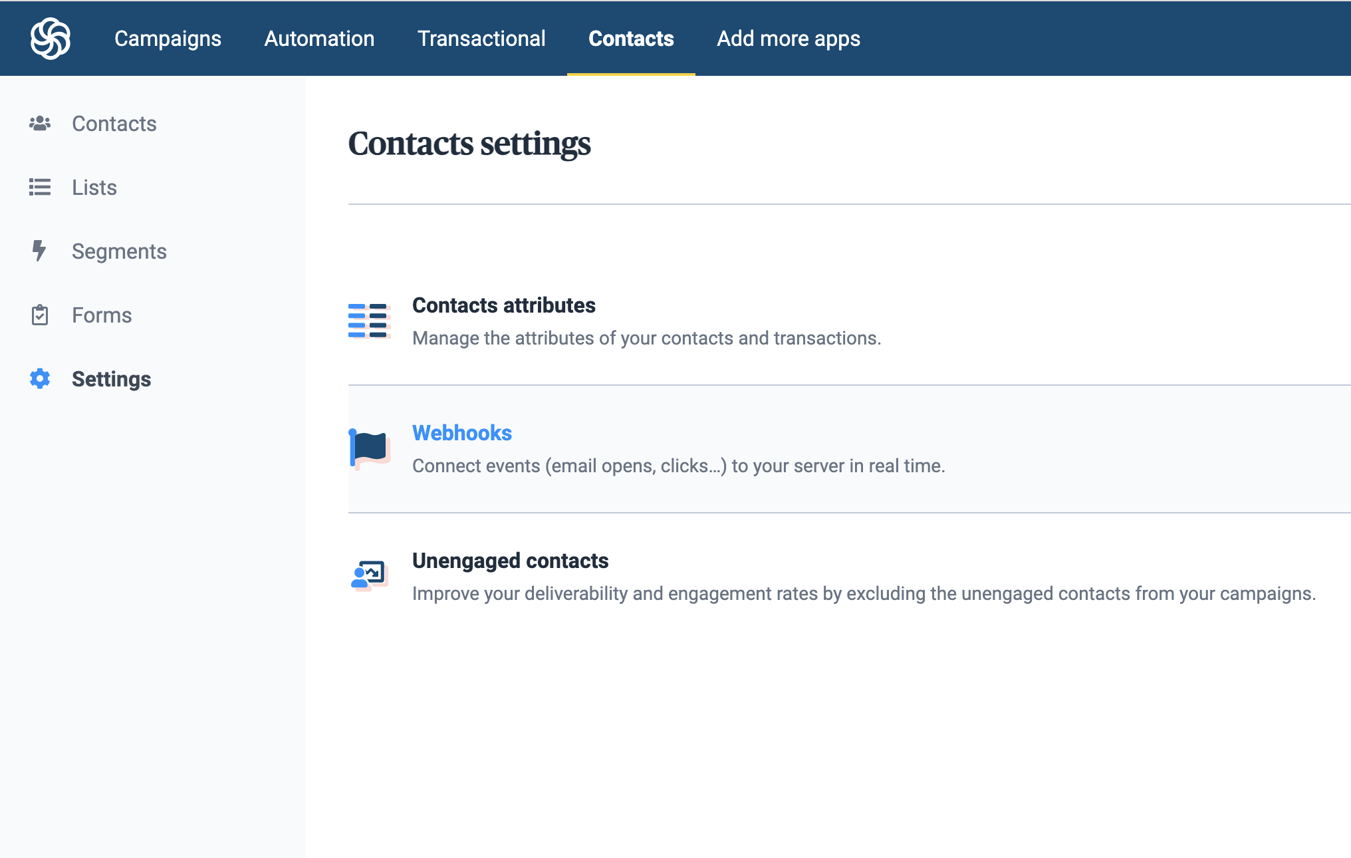The image size is (1351, 858).
Task: Click the Forms clipboard icon
Action: pyautogui.click(x=40, y=315)
